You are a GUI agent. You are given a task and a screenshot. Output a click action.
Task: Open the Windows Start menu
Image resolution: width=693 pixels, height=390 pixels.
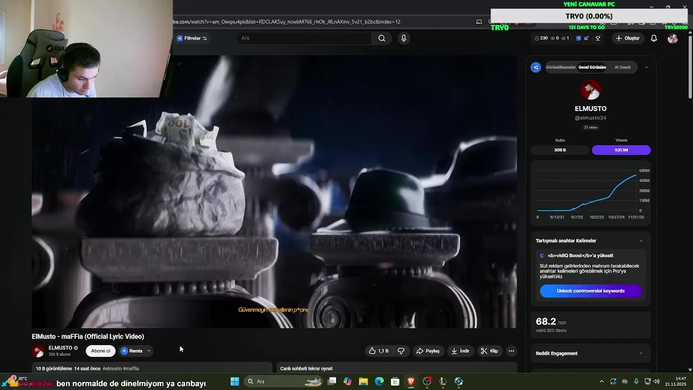(x=235, y=381)
